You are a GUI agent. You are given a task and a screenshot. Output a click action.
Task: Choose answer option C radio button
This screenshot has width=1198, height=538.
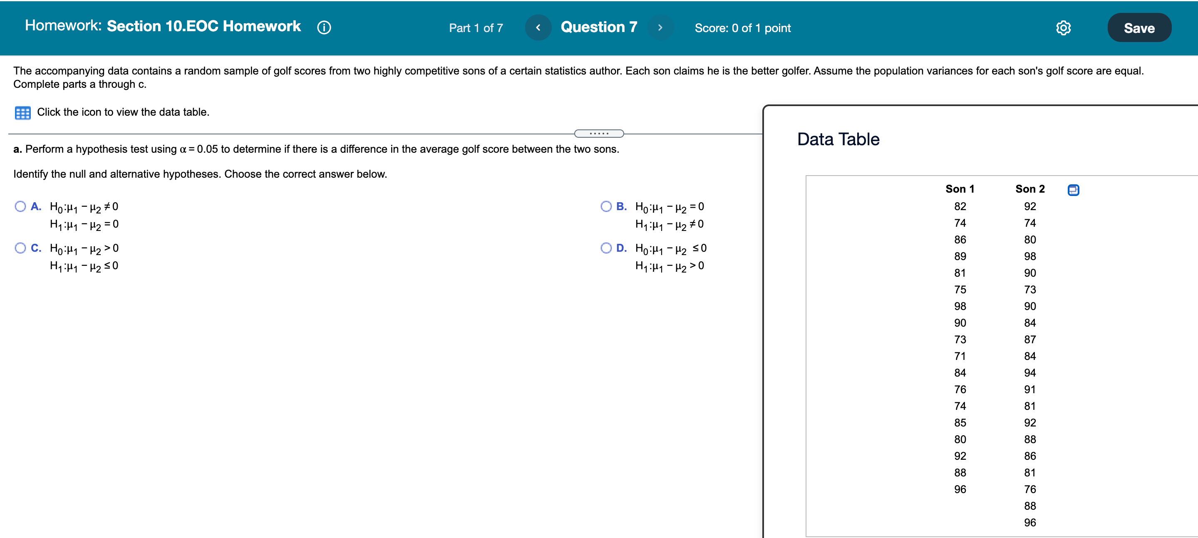click(20, 248)
